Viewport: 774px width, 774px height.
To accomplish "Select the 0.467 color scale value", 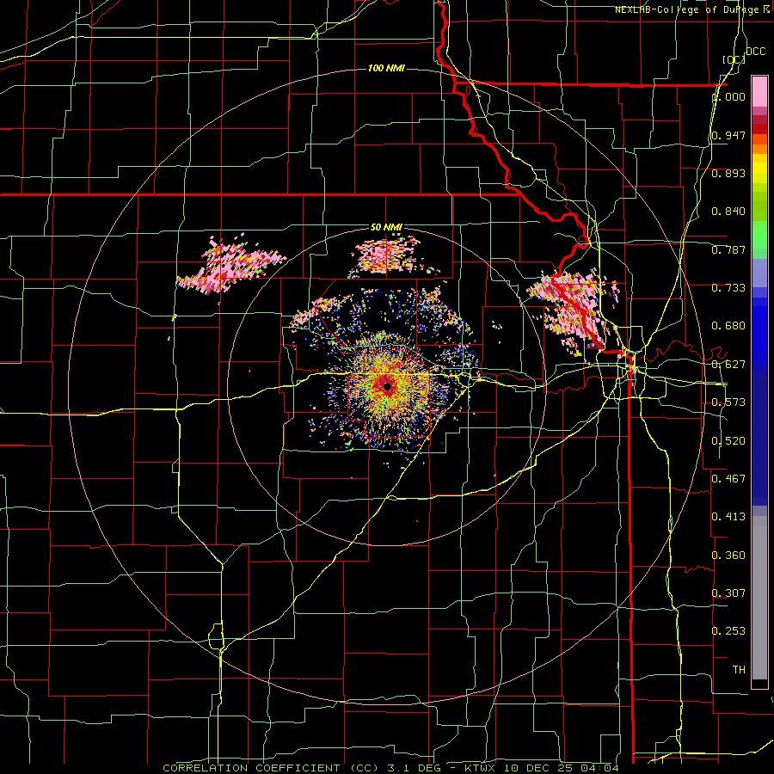I will coord(728,479).
